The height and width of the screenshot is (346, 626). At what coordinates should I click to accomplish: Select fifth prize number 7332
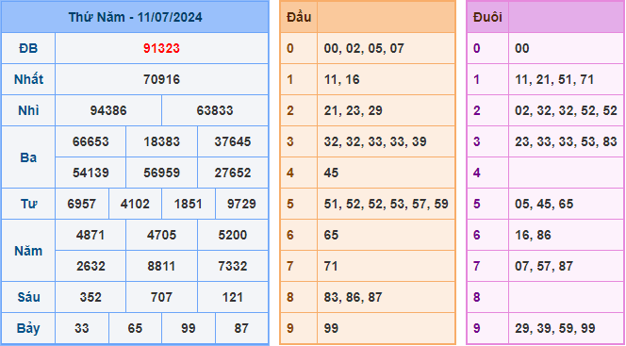point(233,266)
